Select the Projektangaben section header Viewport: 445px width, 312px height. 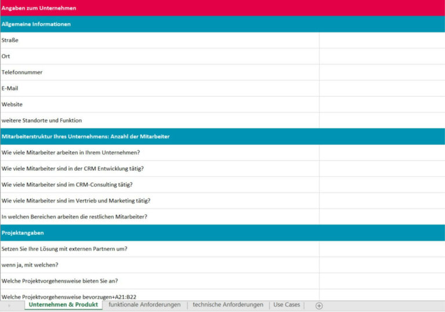(x=222, y=233)
